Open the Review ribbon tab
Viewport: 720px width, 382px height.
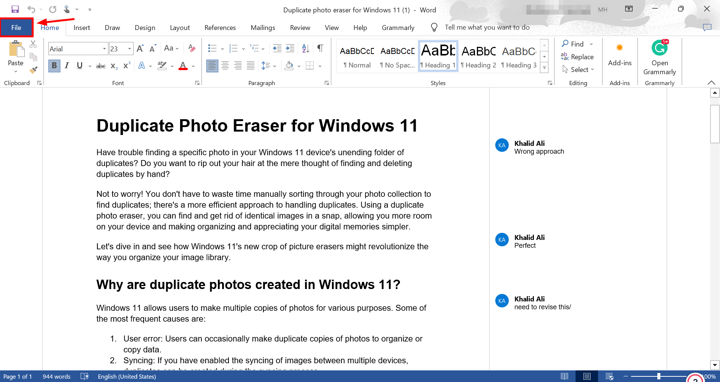pyautogui.click(x=300, y=27)
